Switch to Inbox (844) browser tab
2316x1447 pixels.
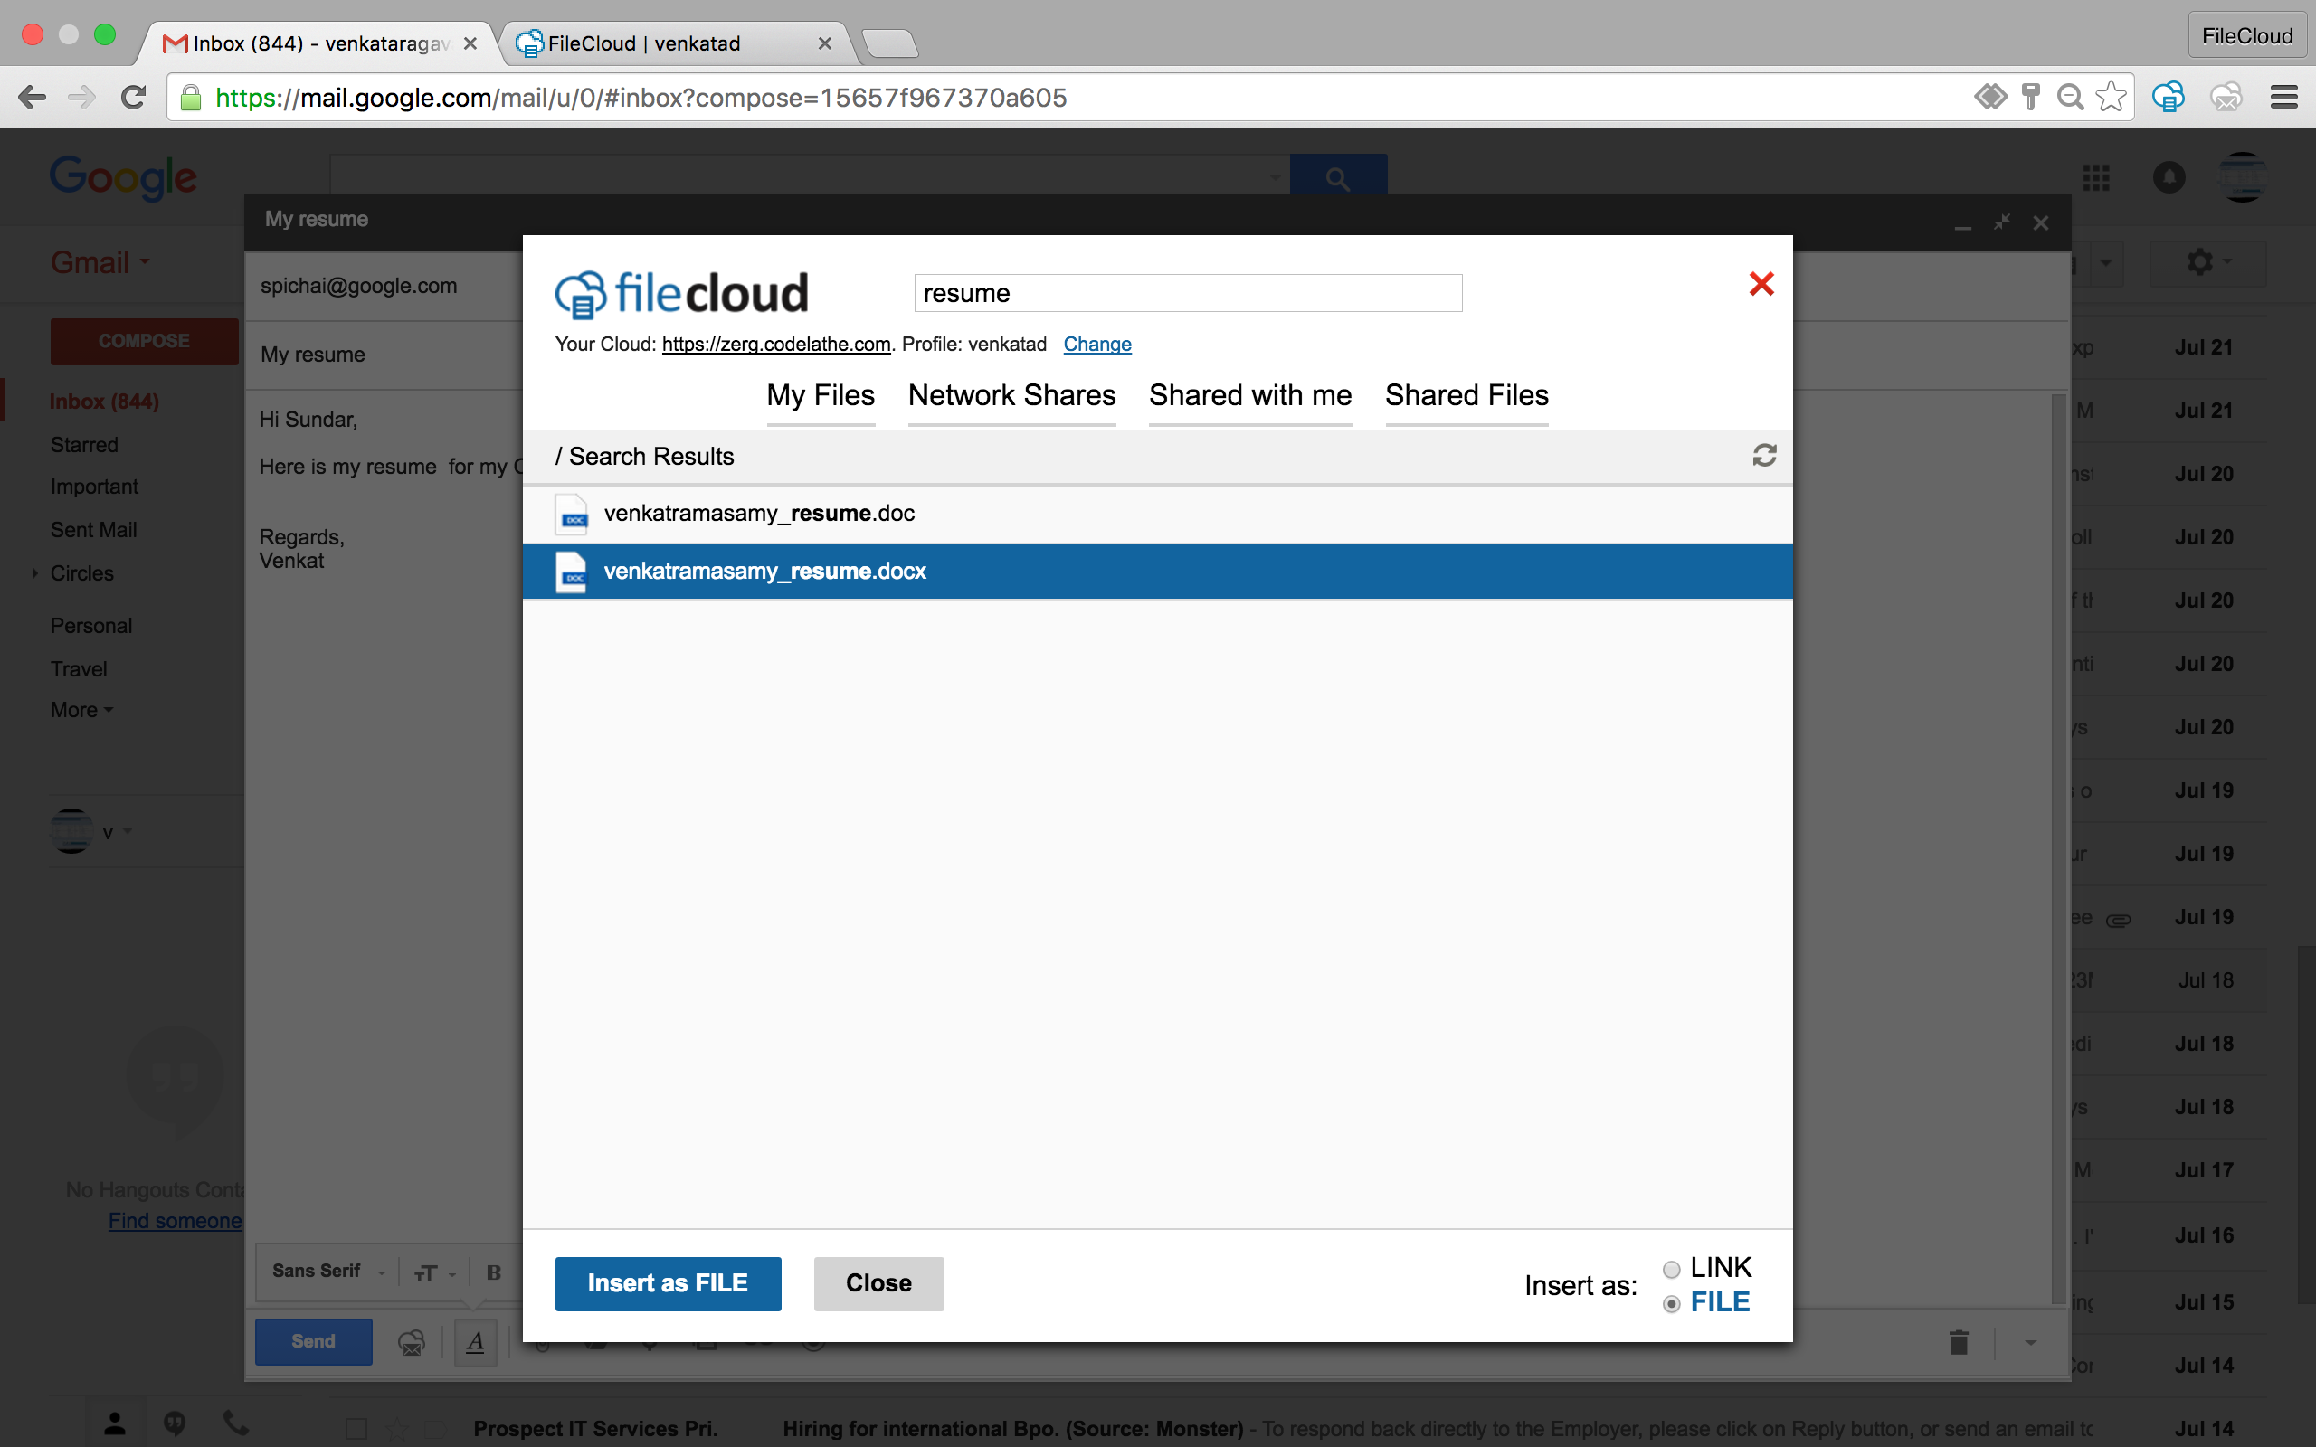pyautogui.click(x=316, y=43)
